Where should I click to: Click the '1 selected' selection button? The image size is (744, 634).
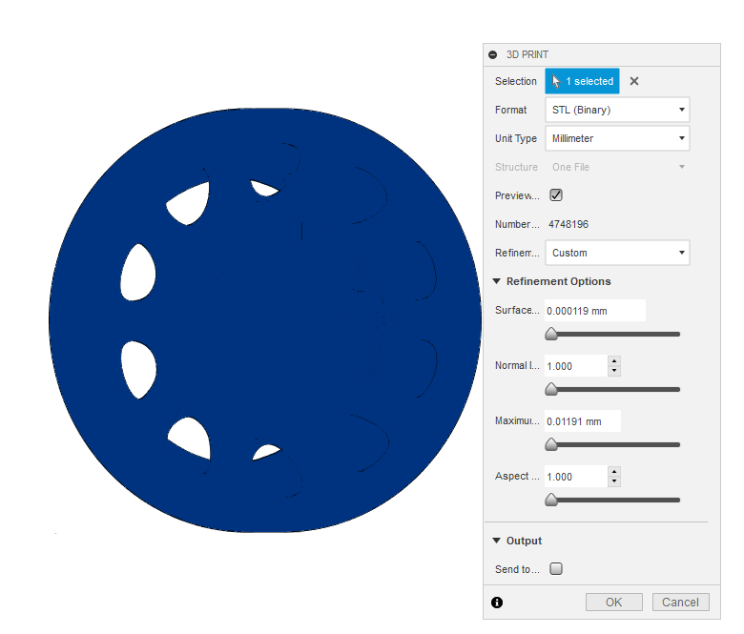(x=582, y=82)
